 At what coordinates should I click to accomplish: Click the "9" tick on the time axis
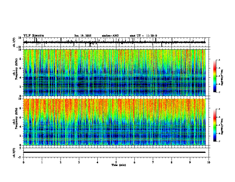pos(190,162)
